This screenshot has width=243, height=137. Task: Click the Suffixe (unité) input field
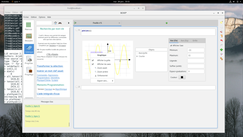(196, 66)
